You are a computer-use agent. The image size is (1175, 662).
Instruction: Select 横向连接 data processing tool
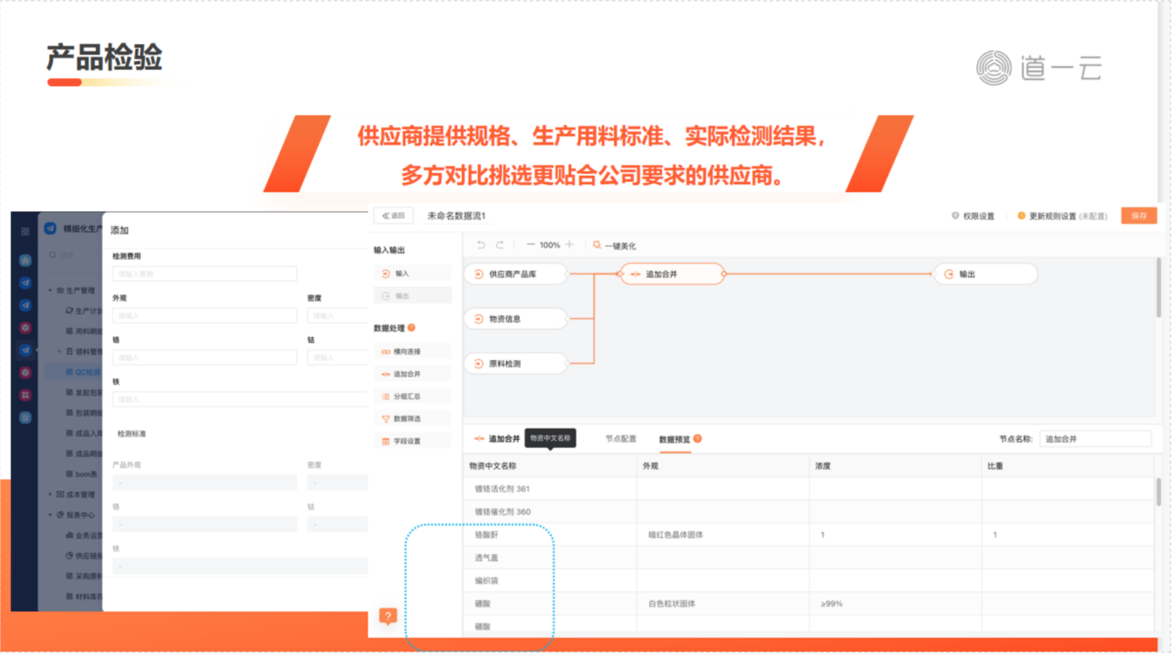(x=413, y=352)
